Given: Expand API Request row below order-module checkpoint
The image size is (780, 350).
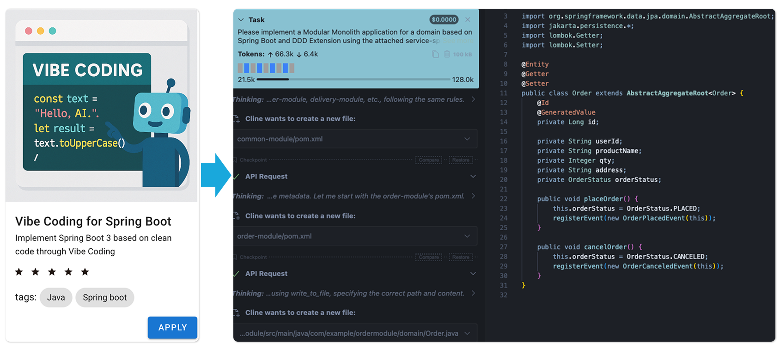Looking at the screenshot, I should click(x=473, y=274).
